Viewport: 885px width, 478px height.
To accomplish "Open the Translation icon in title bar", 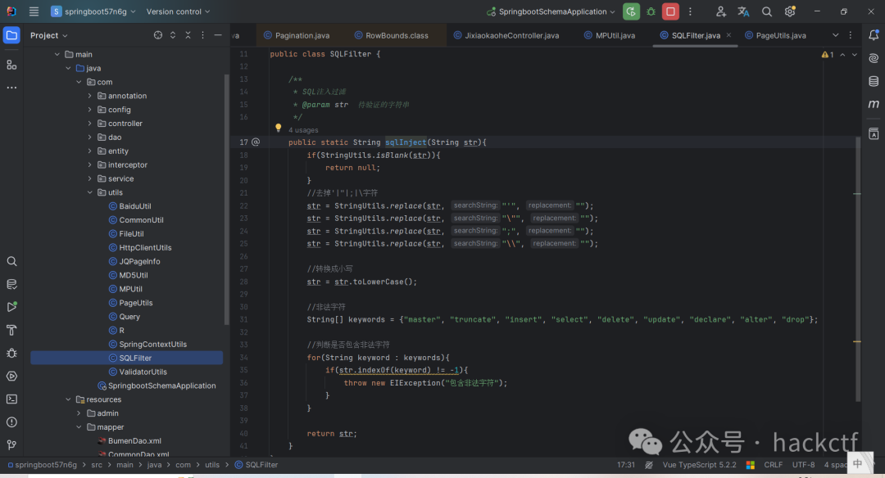I will pos(745,11).
